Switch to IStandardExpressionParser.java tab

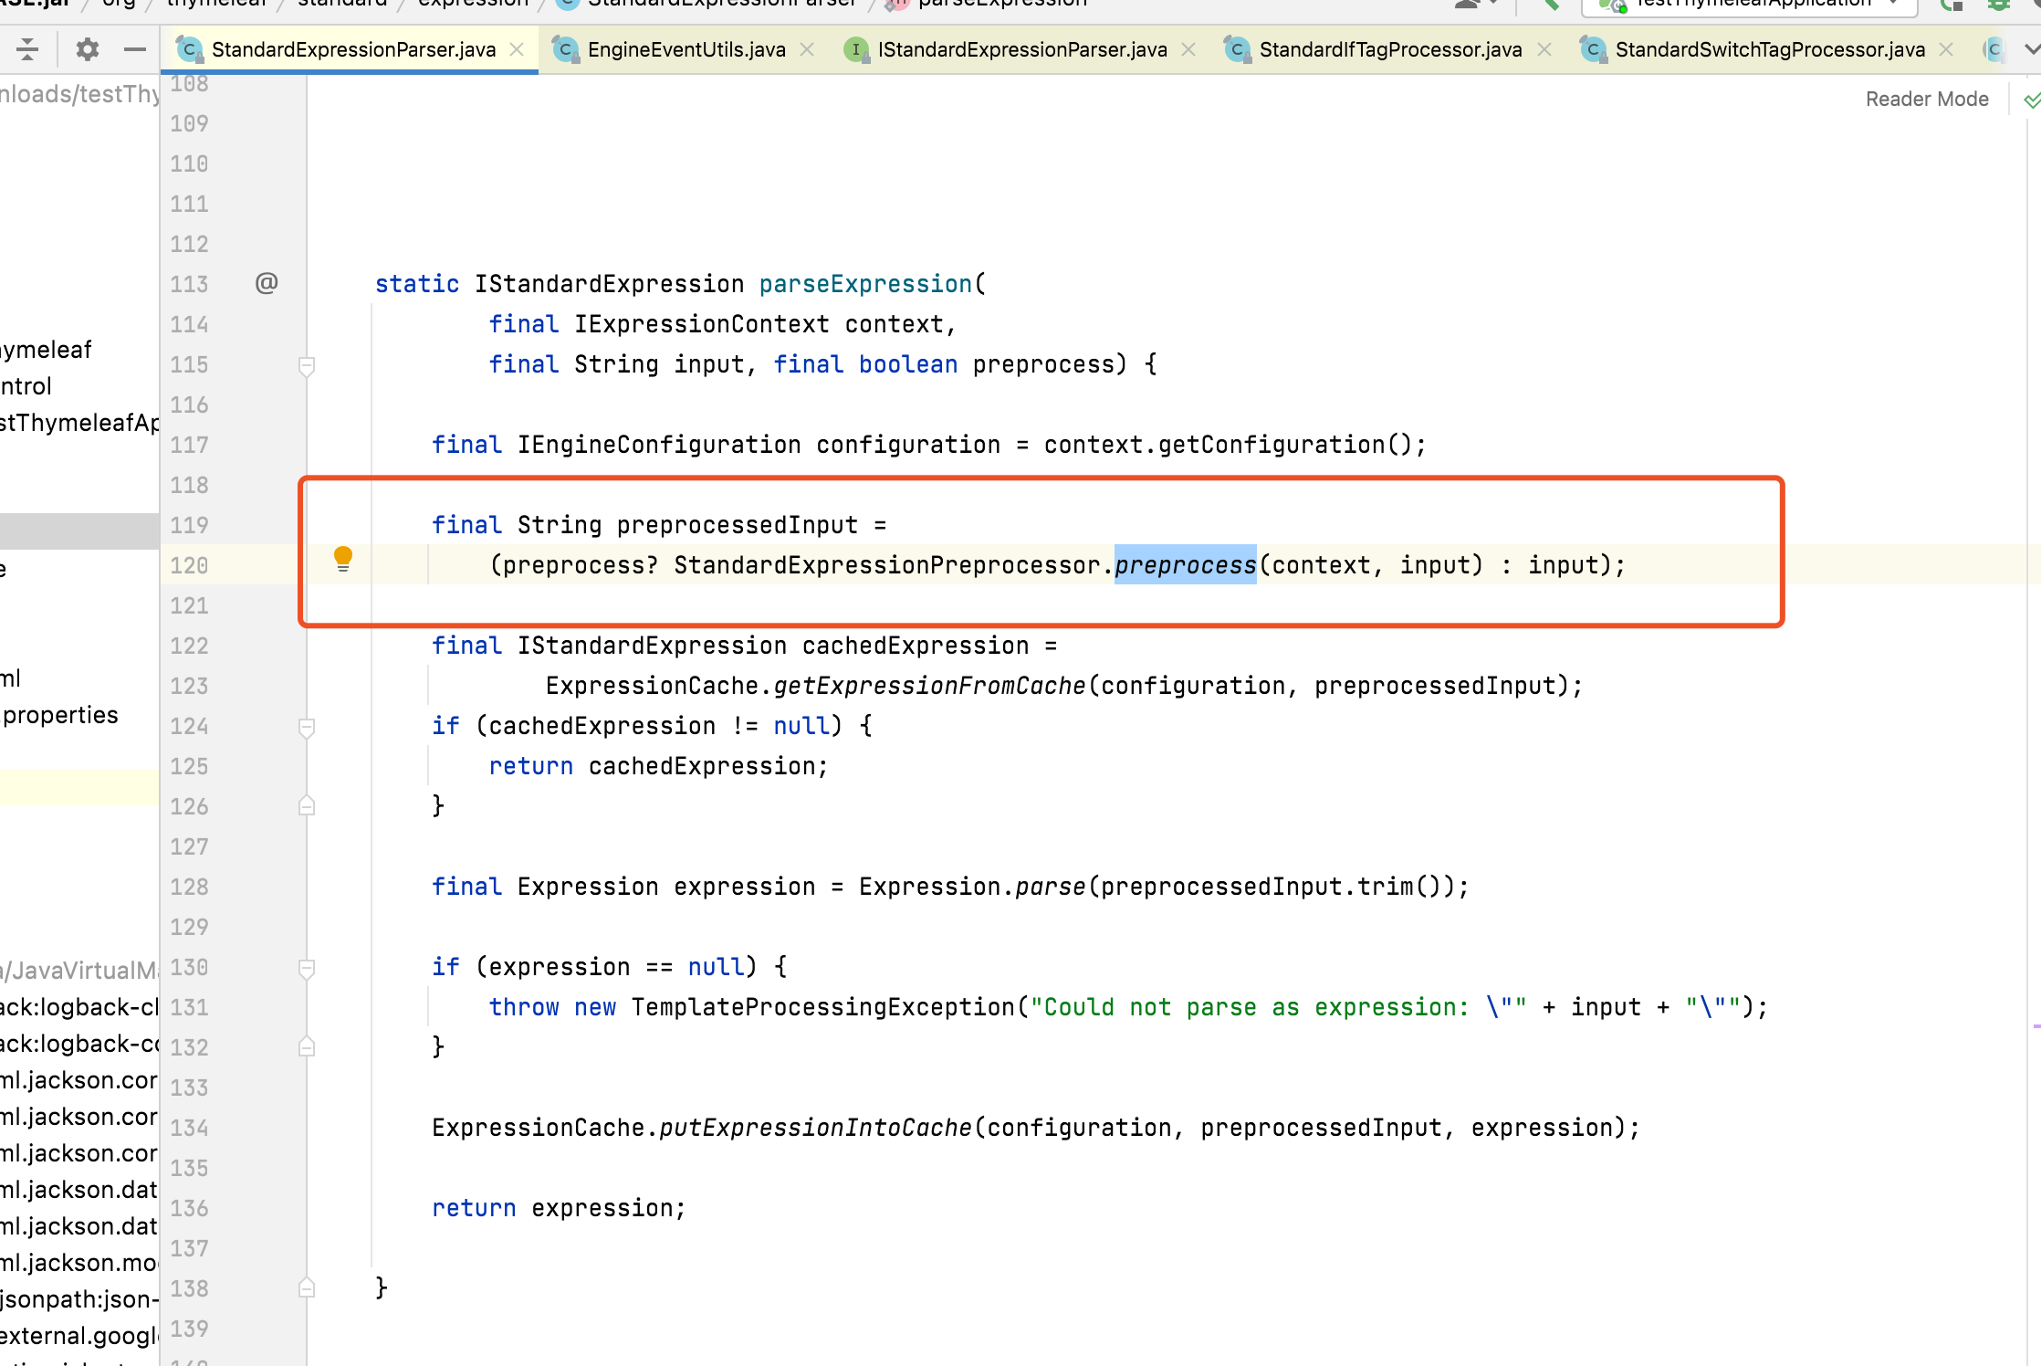[x=1021, y=49]
